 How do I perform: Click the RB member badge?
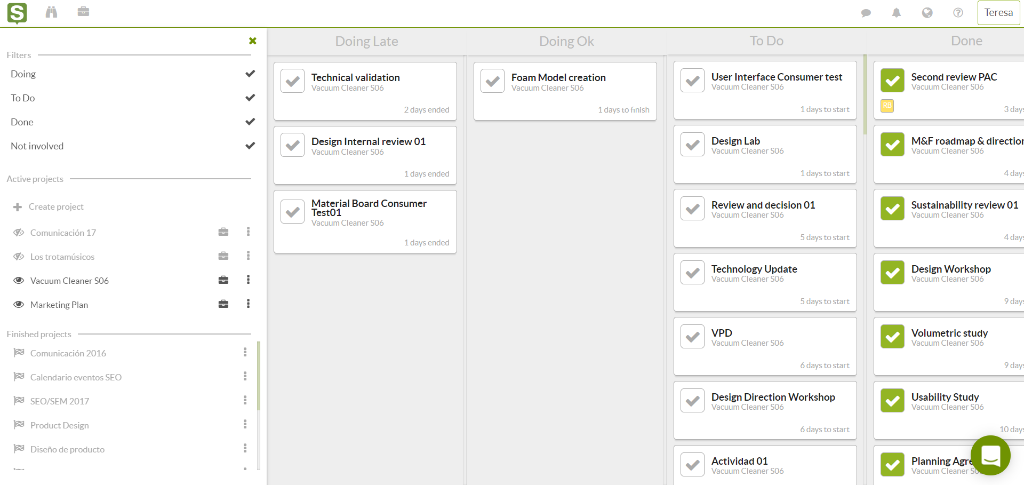click(x=887, y=106)
